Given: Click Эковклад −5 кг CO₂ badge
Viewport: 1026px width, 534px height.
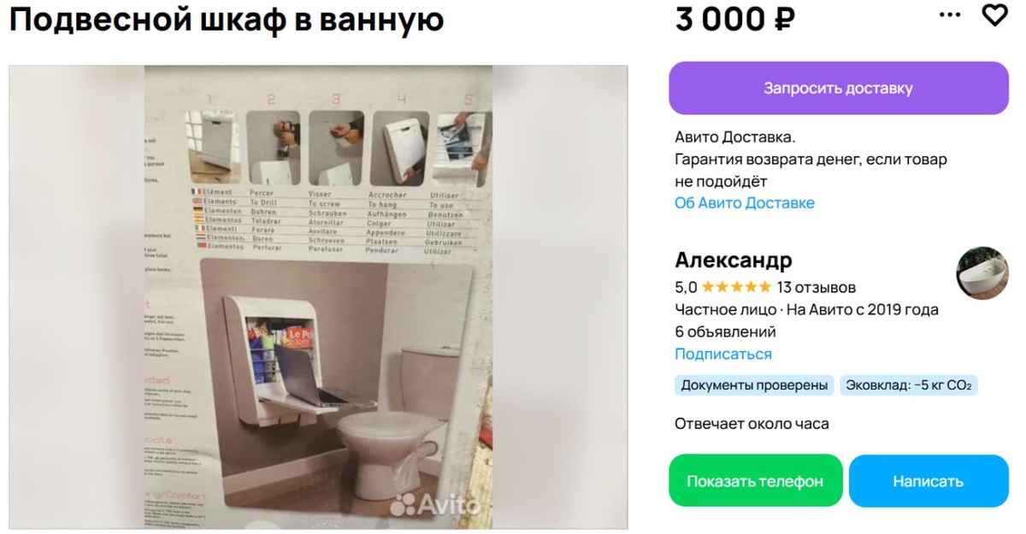Looking at the screenshot, I should (909, 385).
